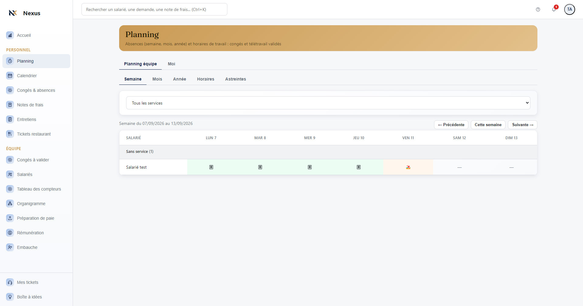Click the Boîte à idées lightbulb icon

click(x=10, y=297)
